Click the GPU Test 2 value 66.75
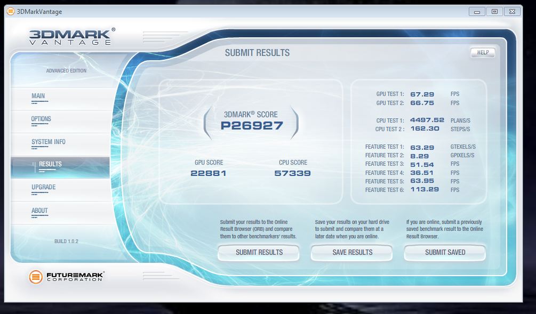This screenshot has width=536, height=314. point(422,103)
